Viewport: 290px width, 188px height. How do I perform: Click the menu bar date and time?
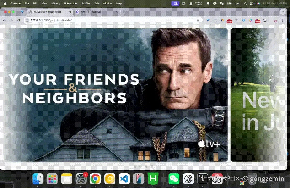click(x=275, y=3)
